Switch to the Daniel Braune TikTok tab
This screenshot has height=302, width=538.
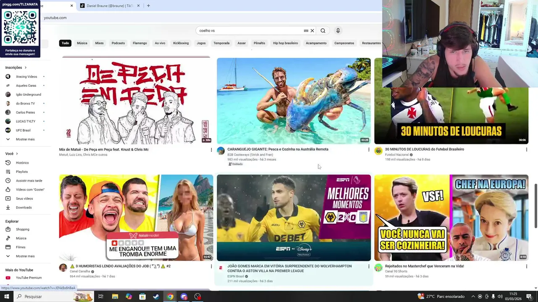[x=109, y=6]
